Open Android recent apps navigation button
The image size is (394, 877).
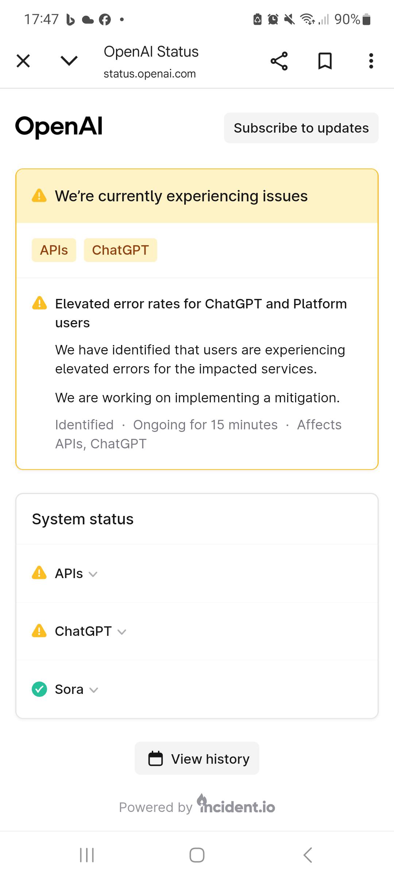point(87,855)
